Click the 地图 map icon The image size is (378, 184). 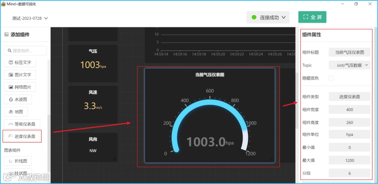(x=10, y=112)
